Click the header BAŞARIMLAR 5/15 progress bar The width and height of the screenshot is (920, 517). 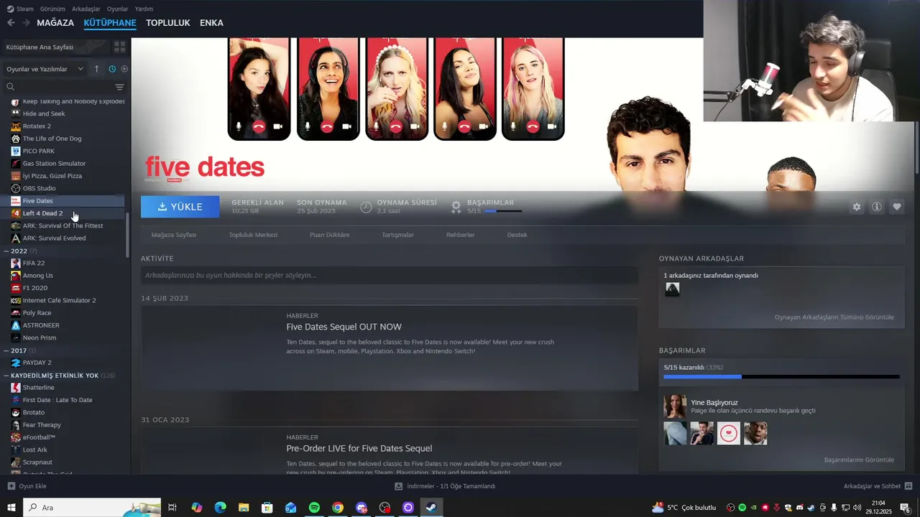503,211
